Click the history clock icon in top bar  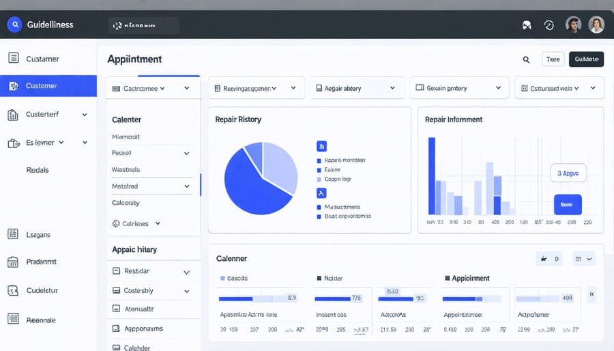coord(549,25)
